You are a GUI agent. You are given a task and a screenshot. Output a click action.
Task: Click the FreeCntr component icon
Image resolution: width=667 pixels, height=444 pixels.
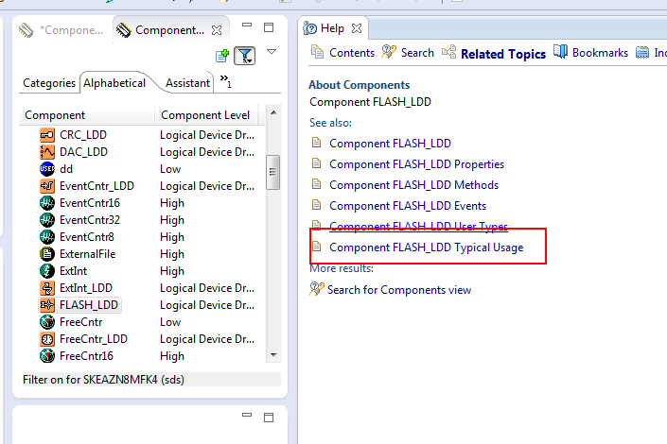pos(47,322)
